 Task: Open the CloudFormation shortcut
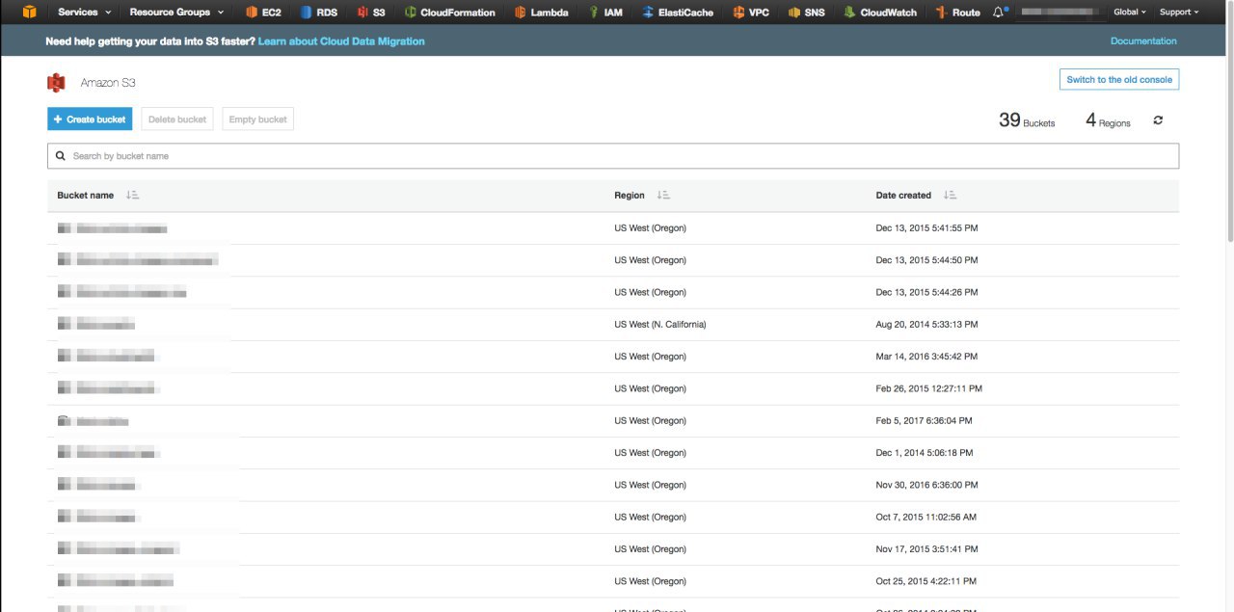point(449,13)
